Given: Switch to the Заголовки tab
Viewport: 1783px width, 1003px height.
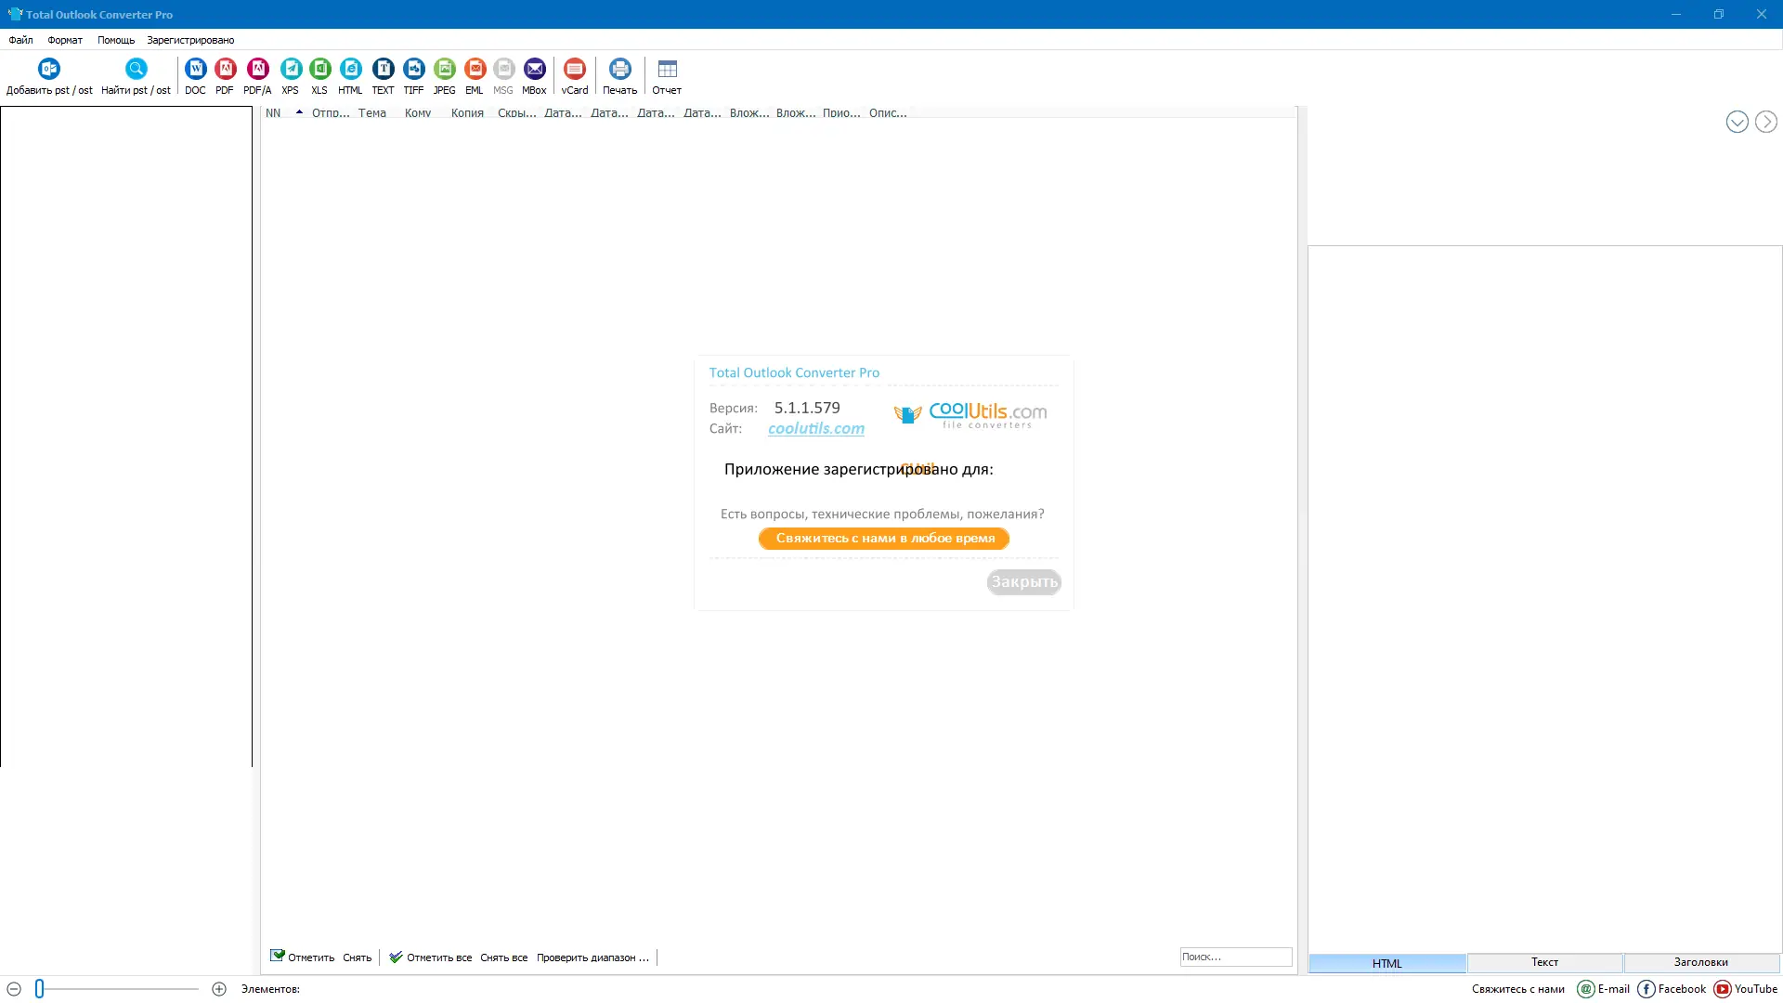Looking at the screenshot, I should pyautogui.click(x=1700, y=963).
